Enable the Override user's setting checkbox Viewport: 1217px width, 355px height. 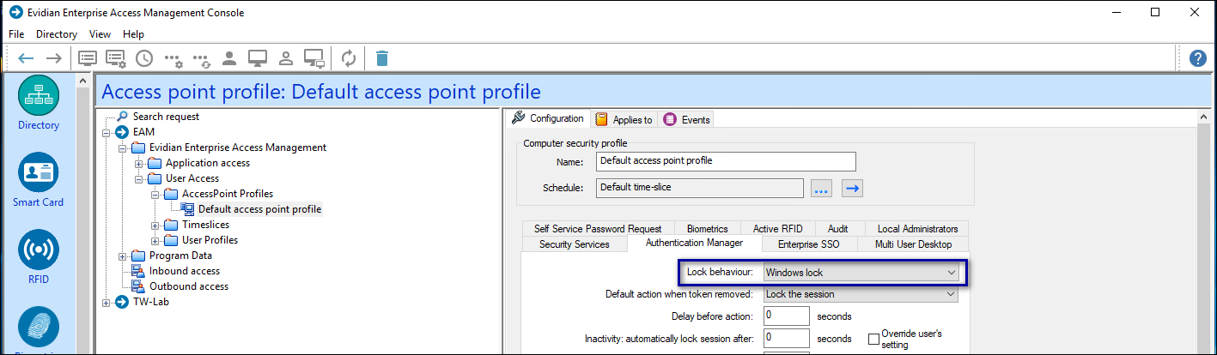coord(873,339)
